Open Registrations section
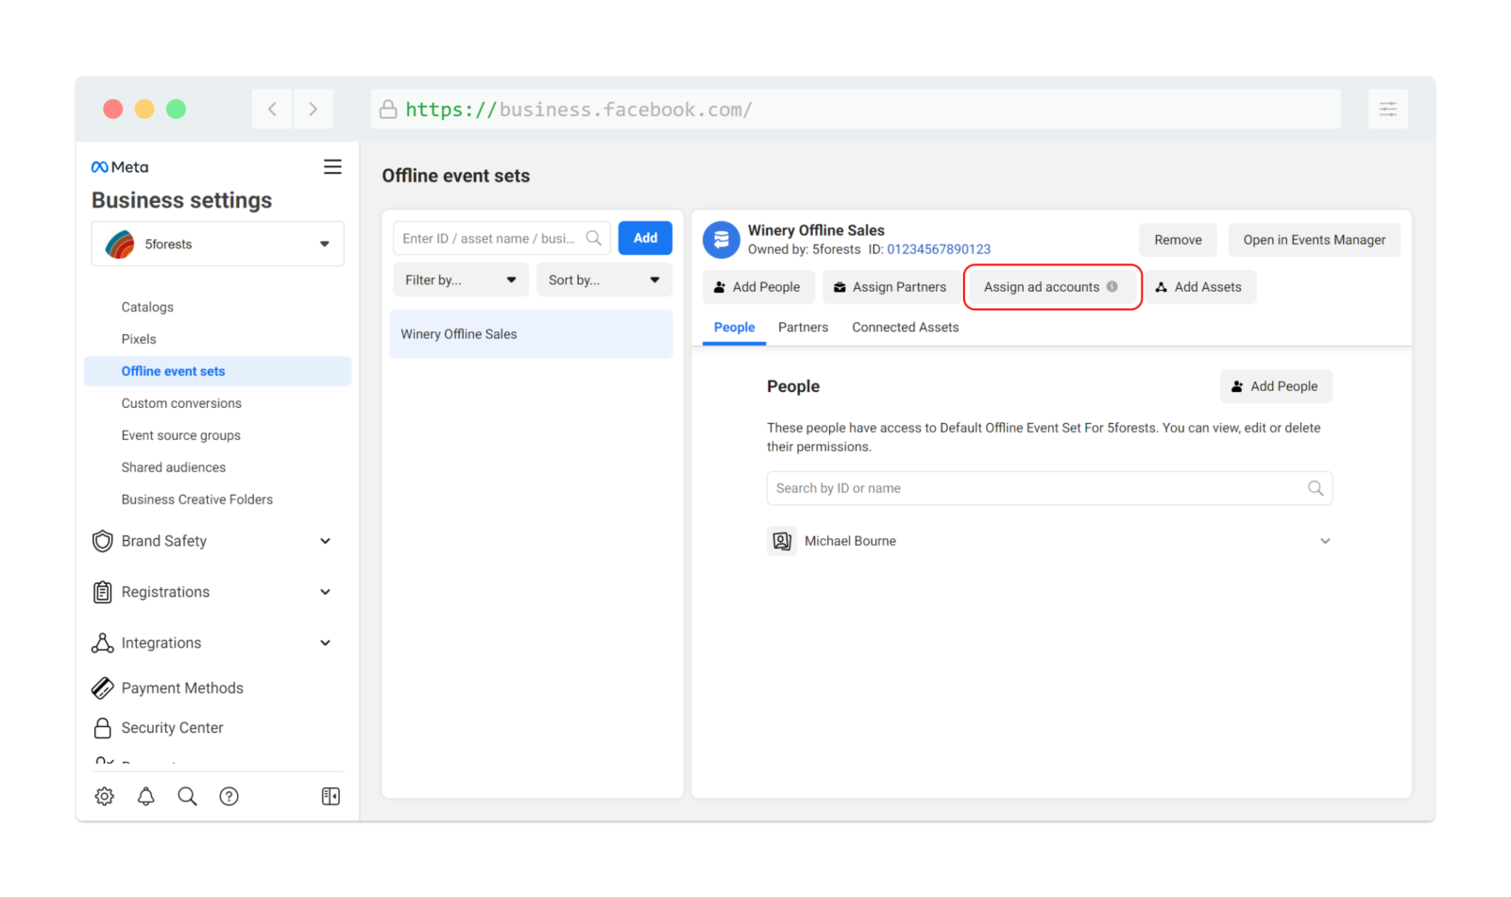The height and width of the screenshot is (897, 1511). click(165, 592)
